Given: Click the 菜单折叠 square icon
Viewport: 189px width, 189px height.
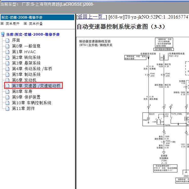Looking at the screenshot, I should [25, 24].
